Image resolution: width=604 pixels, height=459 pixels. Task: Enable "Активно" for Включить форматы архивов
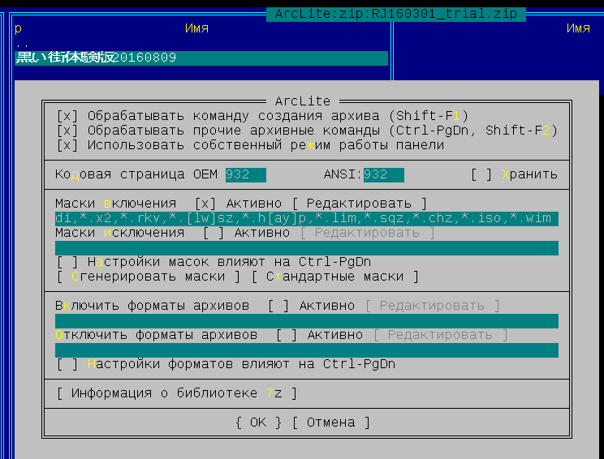278,306
